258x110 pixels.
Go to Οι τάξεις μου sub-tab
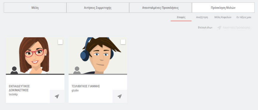point(244,17)
